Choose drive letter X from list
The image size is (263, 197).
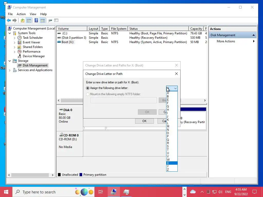(x=172, y=163)
